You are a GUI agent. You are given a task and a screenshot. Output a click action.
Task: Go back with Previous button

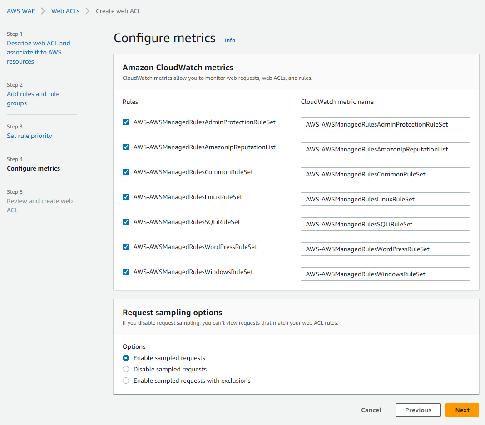point(418,410)
